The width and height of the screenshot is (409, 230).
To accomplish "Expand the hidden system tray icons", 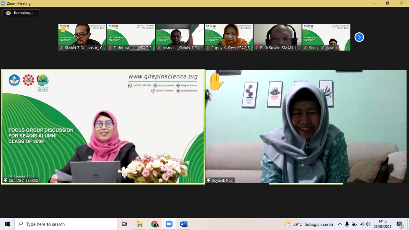I will pyautogui.click(x=340, y=224).
